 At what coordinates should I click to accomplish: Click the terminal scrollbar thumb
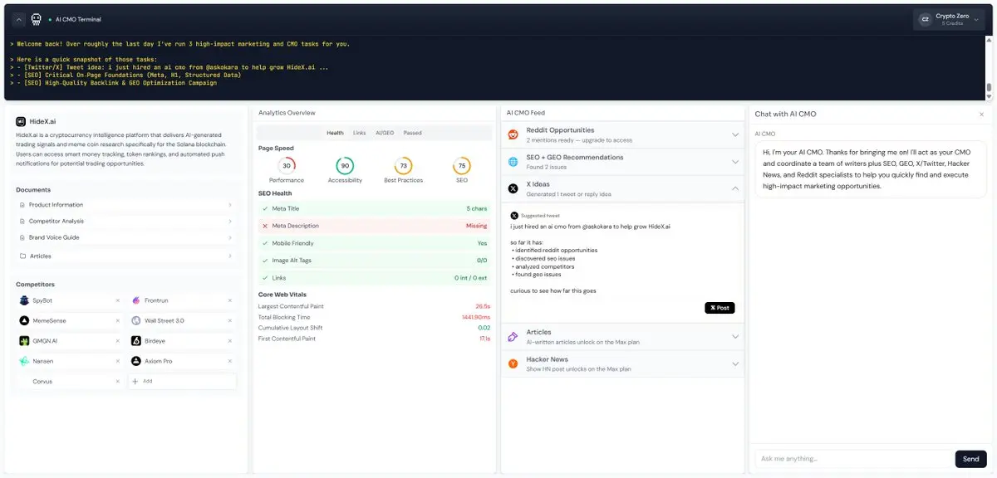(989, 88)
